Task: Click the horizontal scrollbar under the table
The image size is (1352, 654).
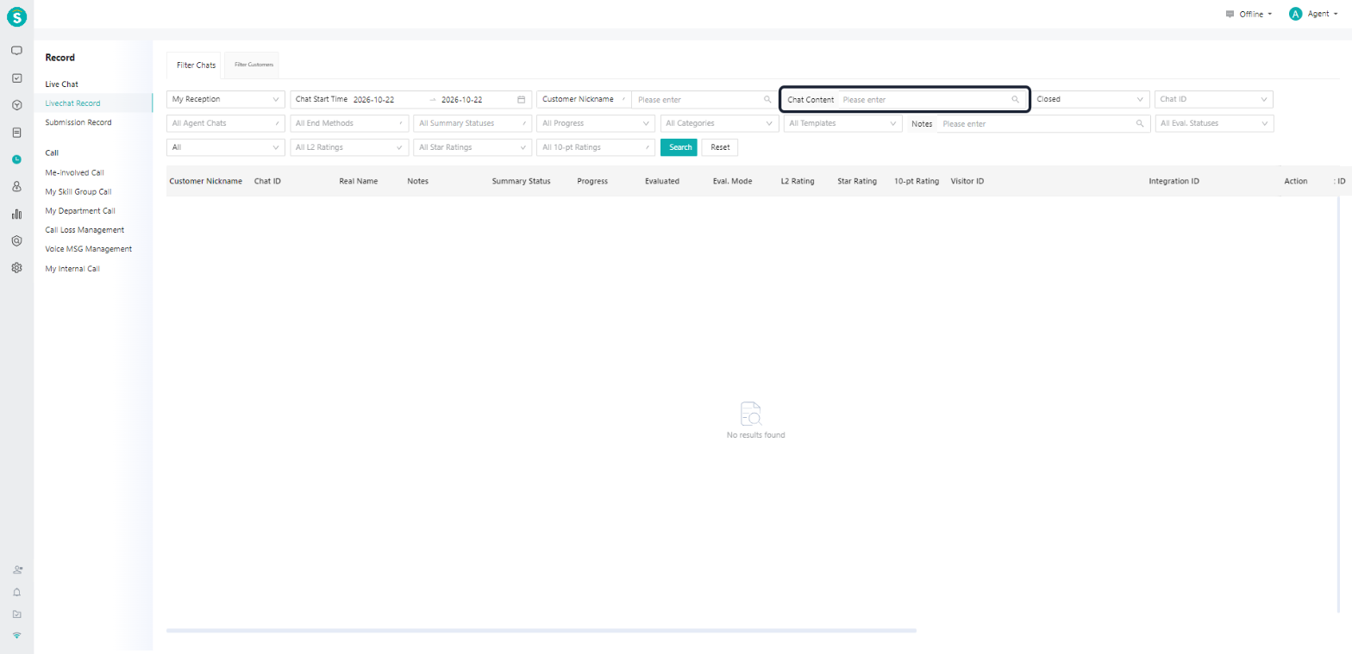Action: tap(541, 631)
